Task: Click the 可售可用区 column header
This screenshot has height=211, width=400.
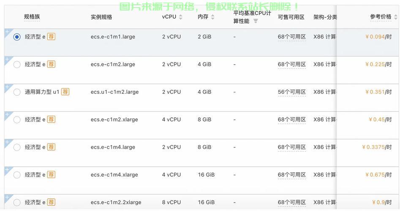Action: 291,17
